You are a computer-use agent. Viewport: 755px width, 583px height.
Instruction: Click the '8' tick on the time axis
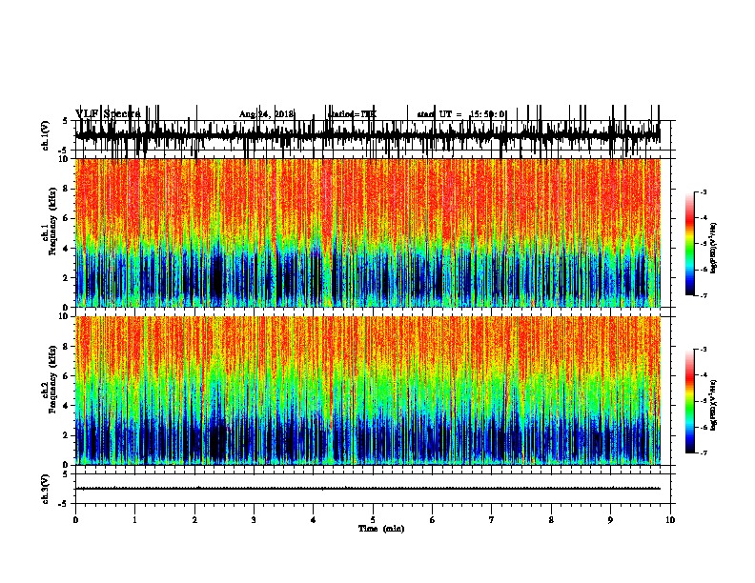click(551, 520)
